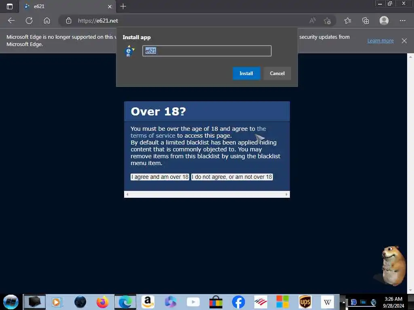Open the media player taskbar icon

click(x=56, y=302)
